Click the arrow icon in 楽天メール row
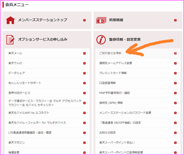This screenshot has width=184, height=155. tap(85, 53)
